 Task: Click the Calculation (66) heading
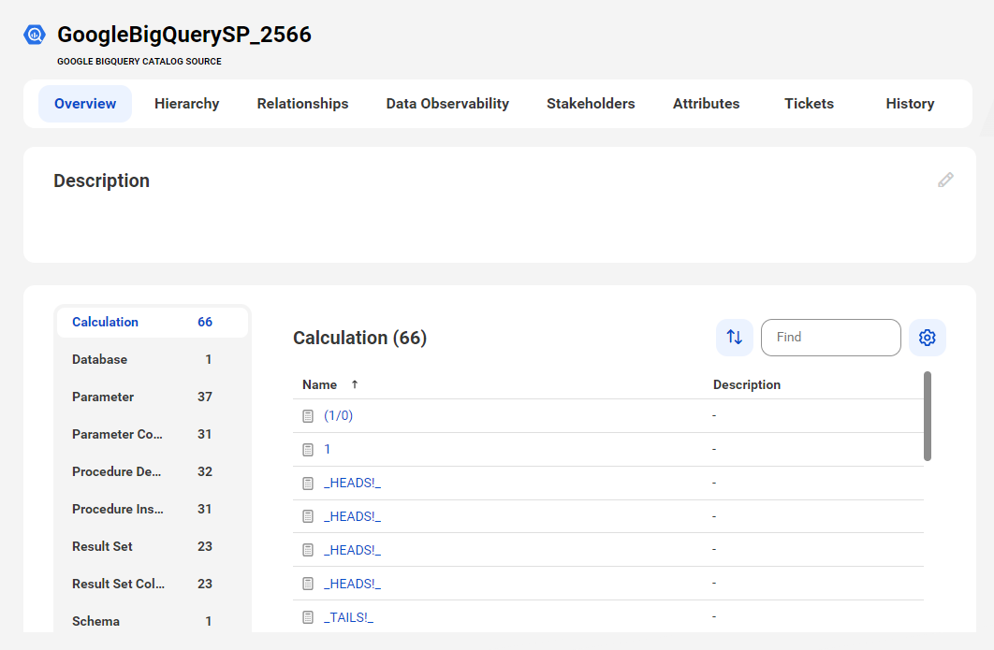[359, 338]
